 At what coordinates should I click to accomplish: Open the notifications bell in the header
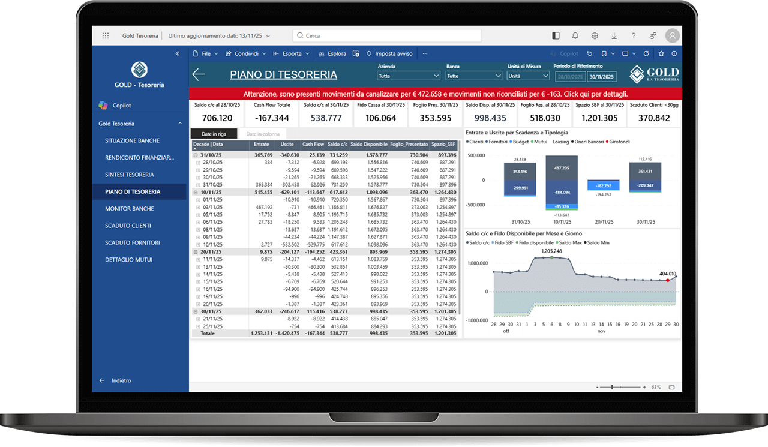575,36
